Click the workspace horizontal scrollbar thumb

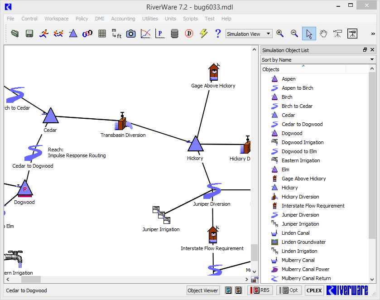31,280
